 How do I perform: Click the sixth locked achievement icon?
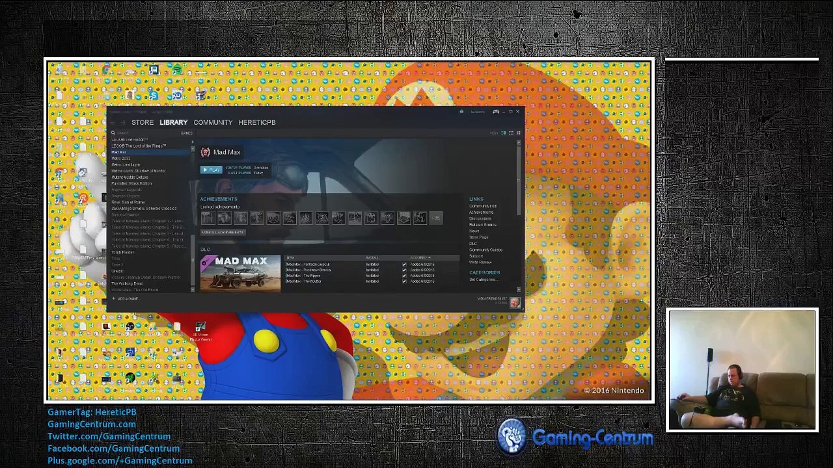tap(289, 218)
